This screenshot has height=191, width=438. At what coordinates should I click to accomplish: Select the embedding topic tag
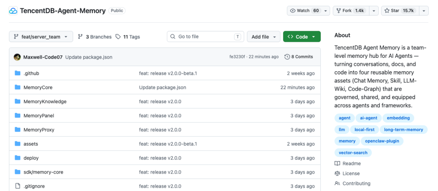(x=398, y=118)
